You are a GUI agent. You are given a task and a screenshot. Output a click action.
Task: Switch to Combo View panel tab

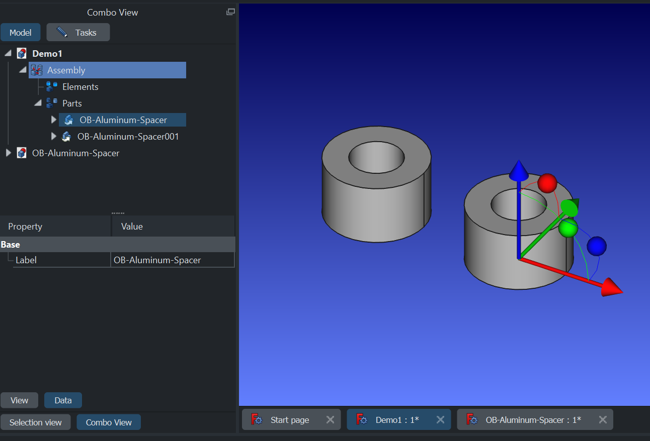[109, 422]
